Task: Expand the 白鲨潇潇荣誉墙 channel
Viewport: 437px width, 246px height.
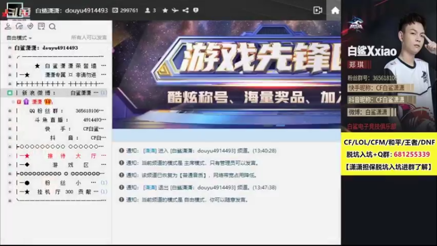Action: tap(10, 66)
